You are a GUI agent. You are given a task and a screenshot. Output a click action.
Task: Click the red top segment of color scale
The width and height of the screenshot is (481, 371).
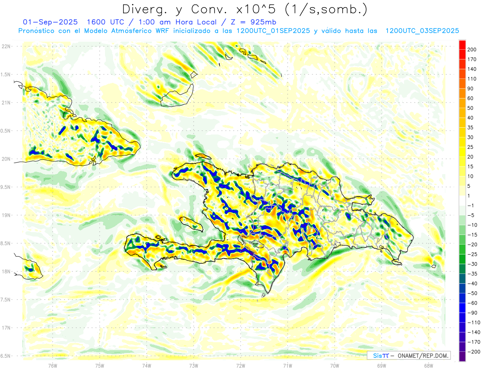[462, 44]
